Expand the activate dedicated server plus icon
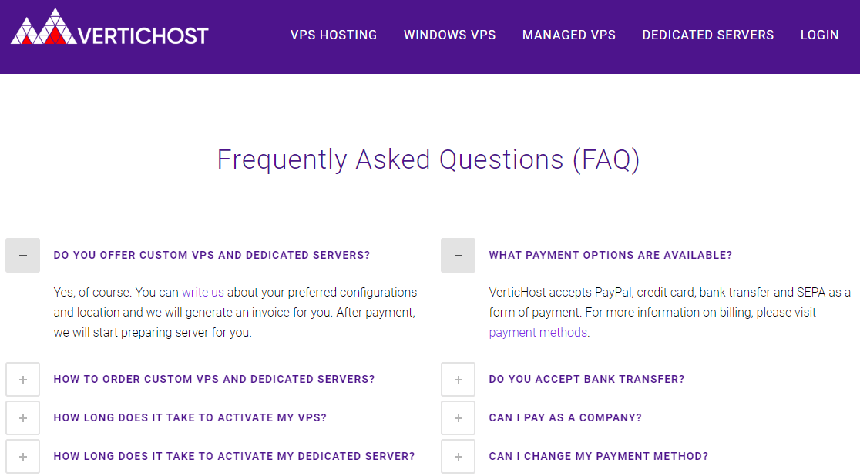The image size is (860, 476). click(x=22, y=456)
